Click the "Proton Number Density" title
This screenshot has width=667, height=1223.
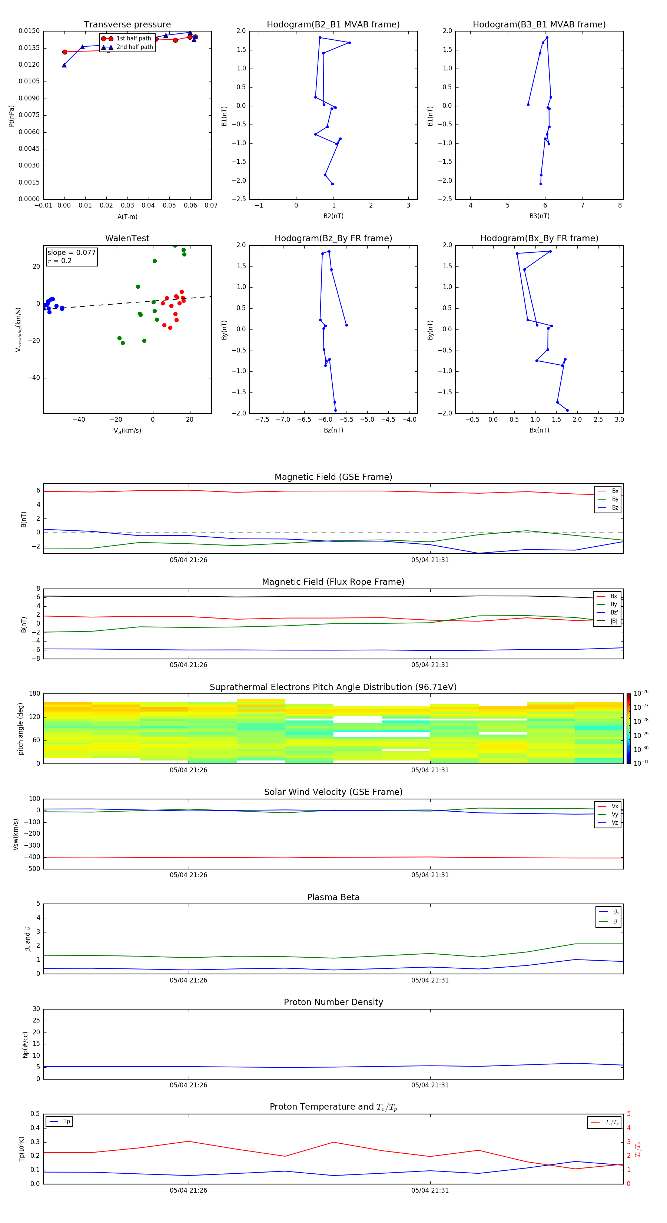pyautogui.click(x=333, y=1002)
